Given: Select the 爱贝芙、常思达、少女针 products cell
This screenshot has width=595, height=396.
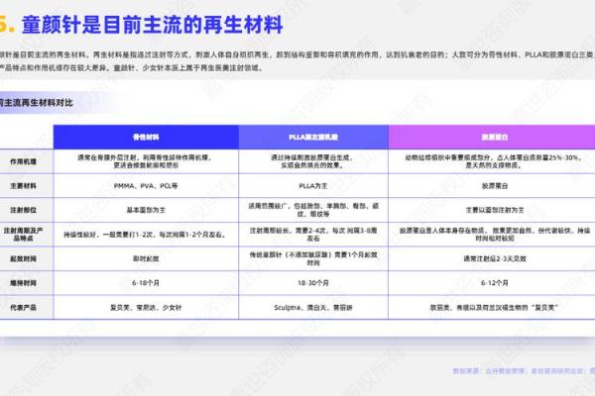Looking at the screenshot, I should tap(147, 305).
